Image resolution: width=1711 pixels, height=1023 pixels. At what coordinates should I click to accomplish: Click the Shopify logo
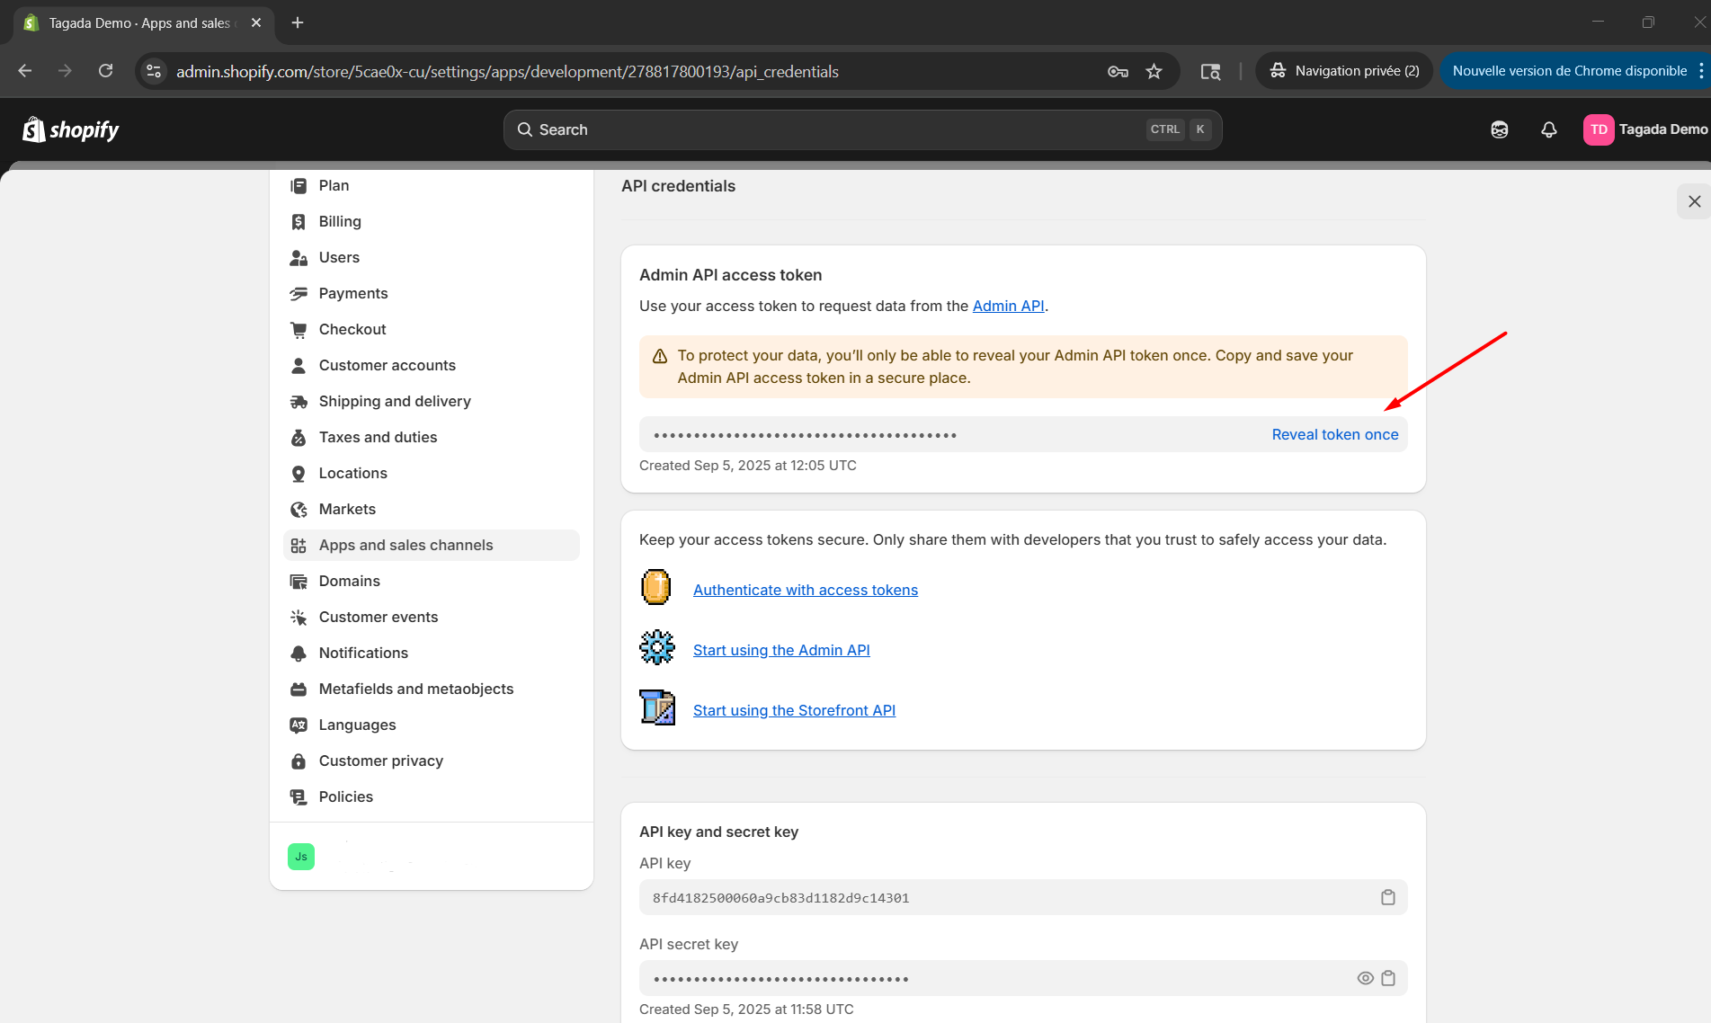pyautogui.click(x=71, y=129)
